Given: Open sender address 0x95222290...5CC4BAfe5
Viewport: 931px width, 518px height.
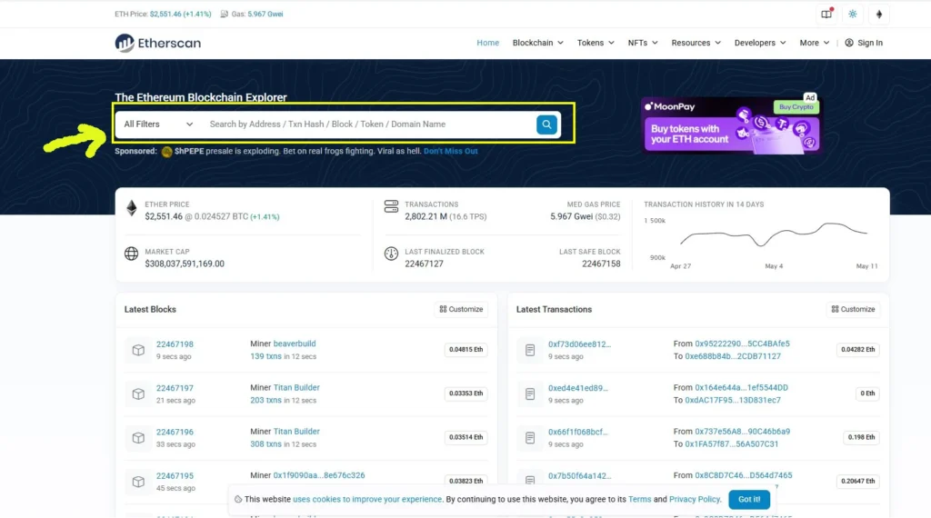Looking at the screenshot, I should coord(742,344).
